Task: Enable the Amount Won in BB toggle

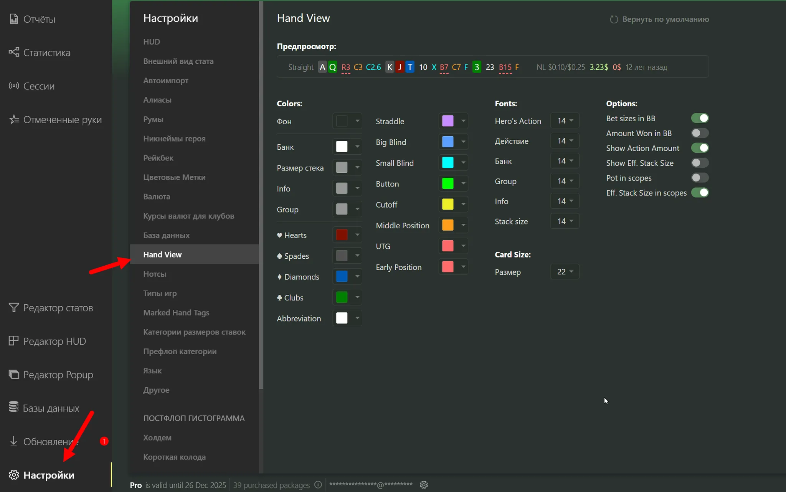Action: (700, 133)
